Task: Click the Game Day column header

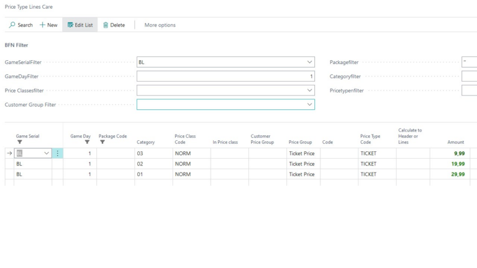Action: pyautogui.click(x=80, y=136)
